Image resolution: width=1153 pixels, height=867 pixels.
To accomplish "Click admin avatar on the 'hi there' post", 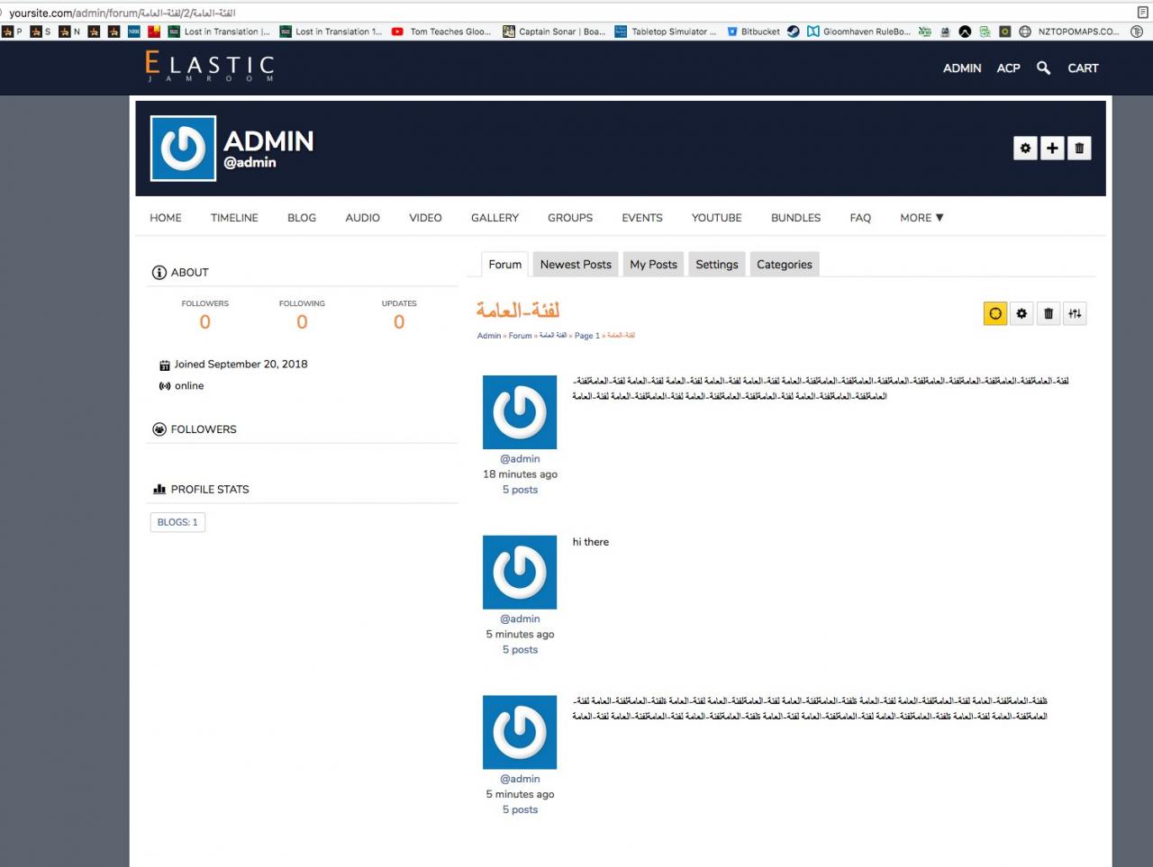I will pos(520,573).
